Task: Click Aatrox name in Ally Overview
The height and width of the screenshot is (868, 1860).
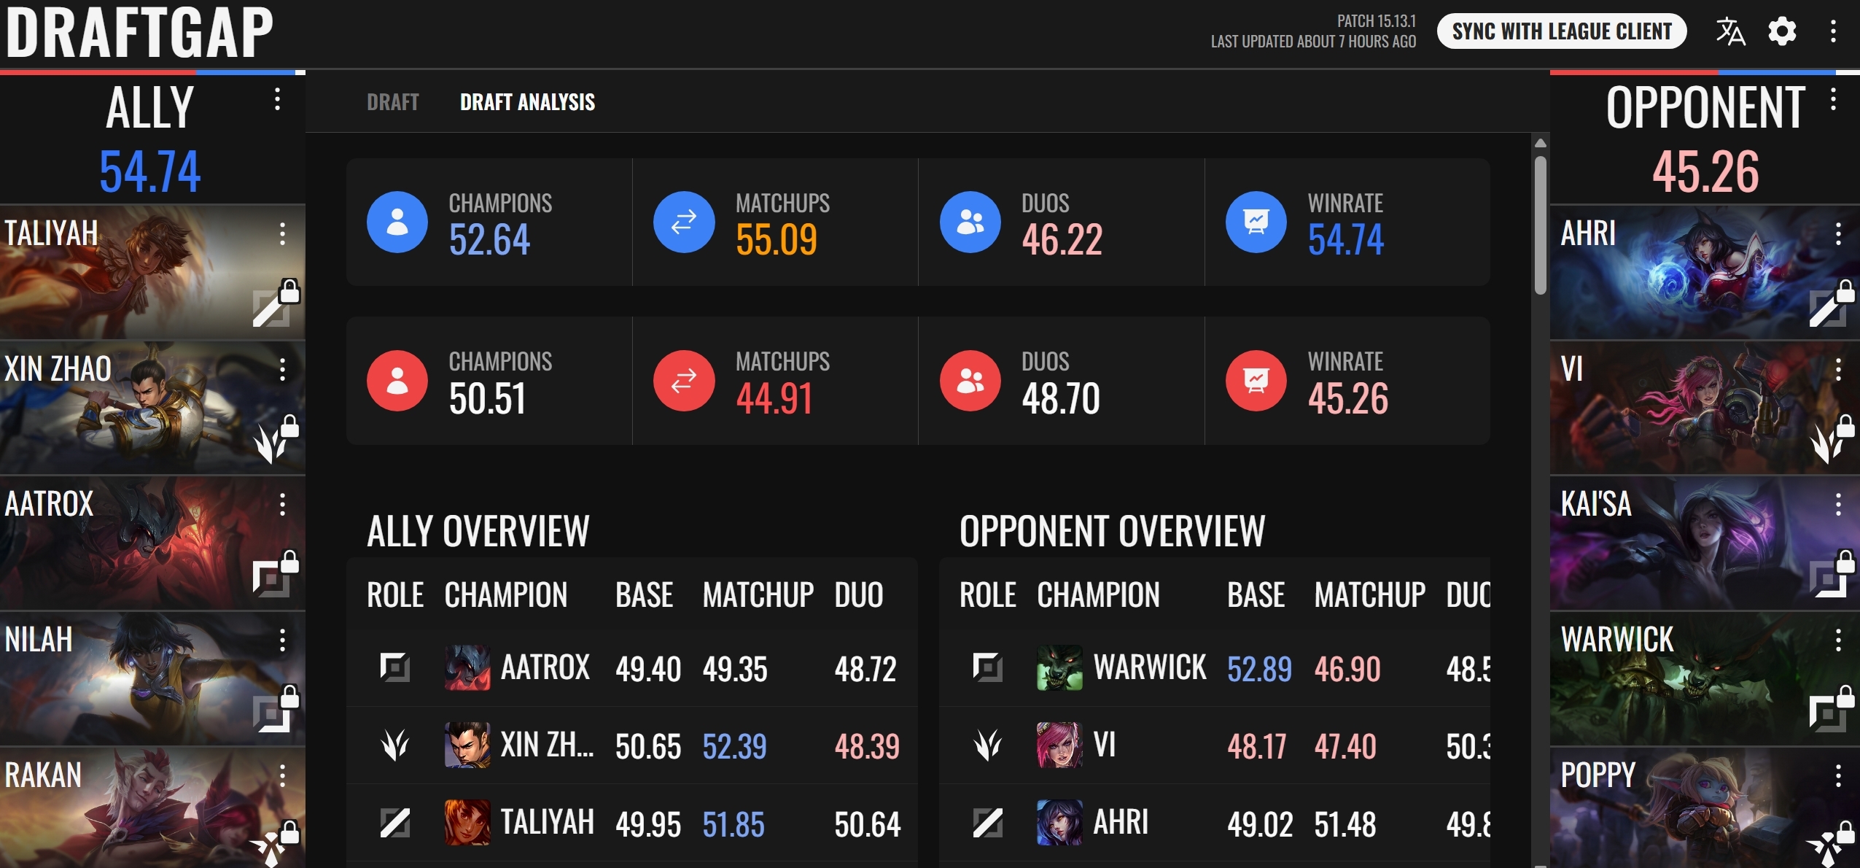Action: tap(545, 667)
